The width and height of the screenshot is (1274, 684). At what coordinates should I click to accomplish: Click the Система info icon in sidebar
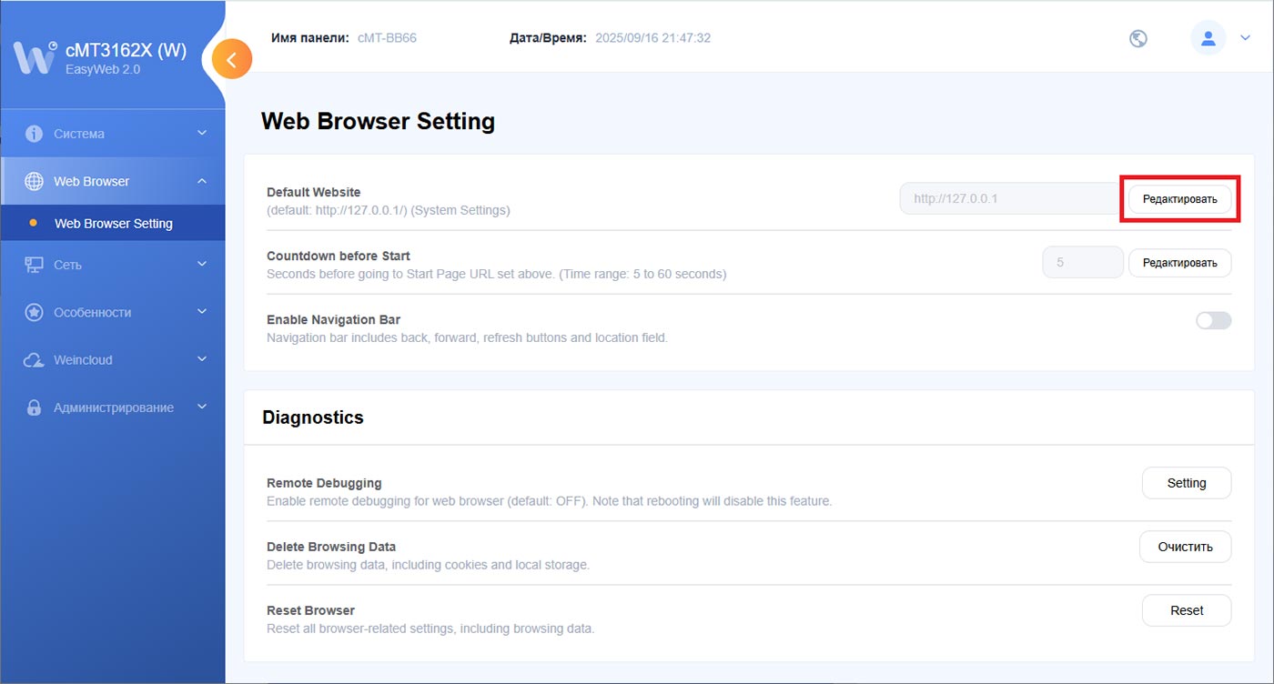tap(34, 134)
